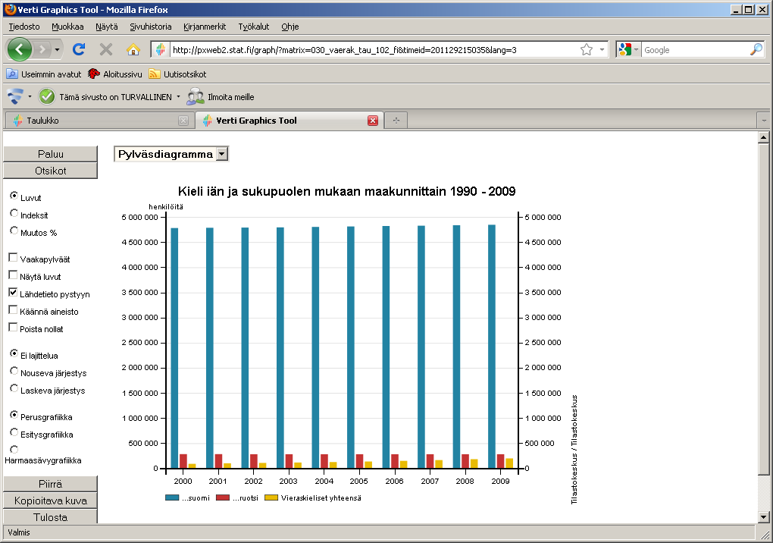Open the Tiedosto menu
This screenshot has width=773, height=543.
pos(24,27)
